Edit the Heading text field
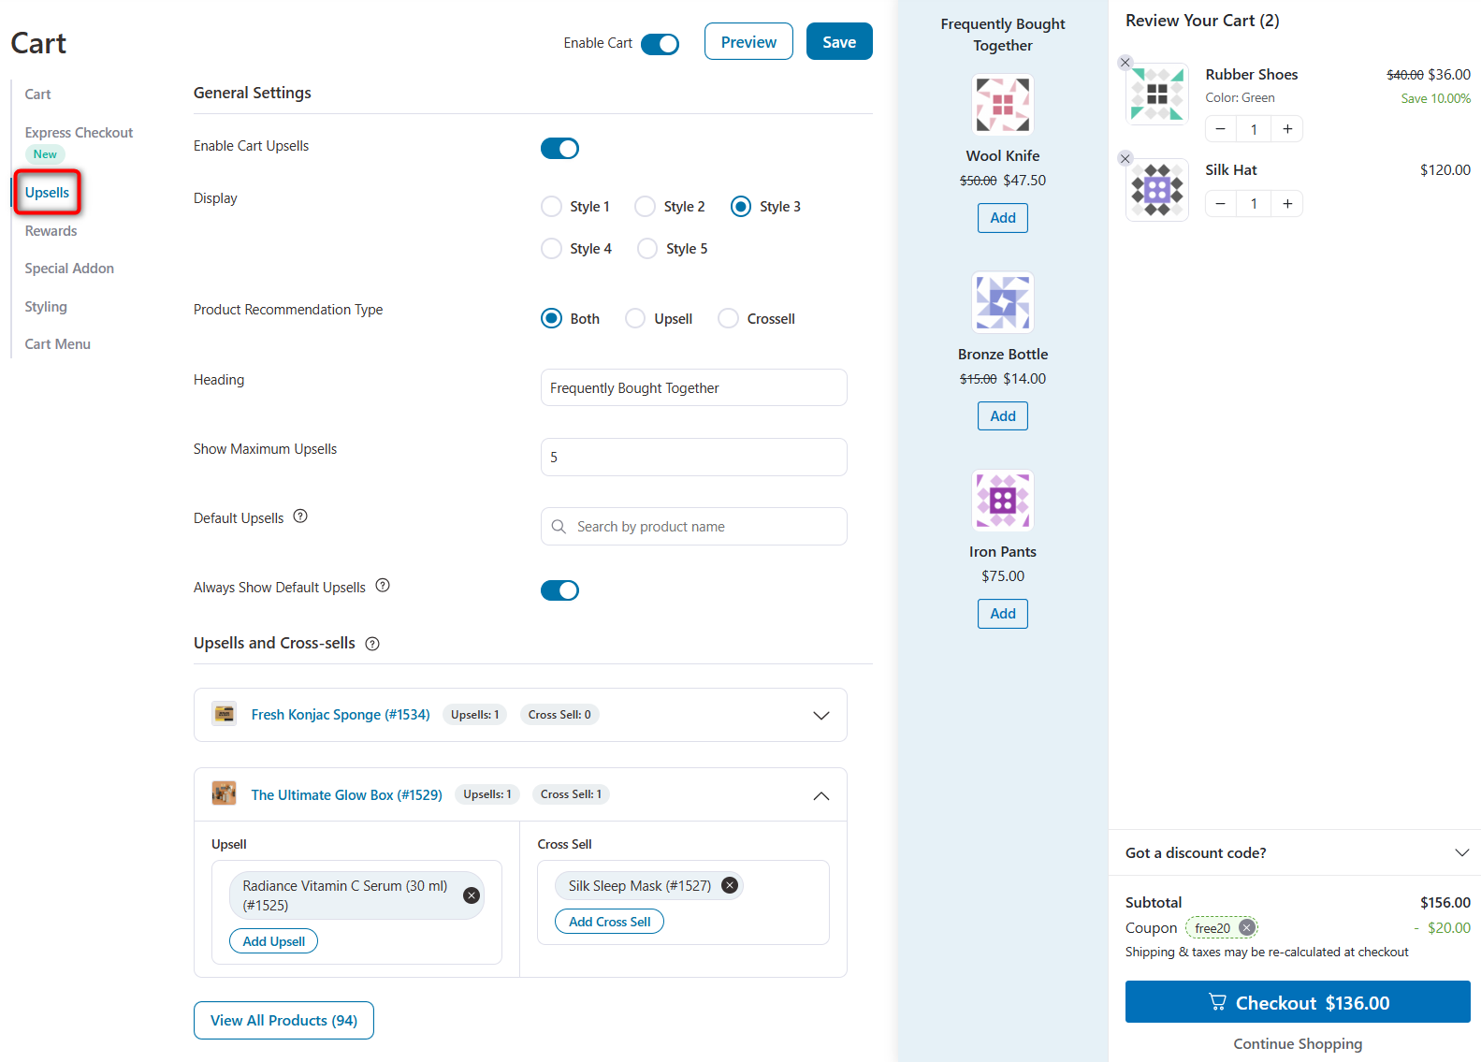The width and height of the screenshot is (1481, 1062). 694,387
